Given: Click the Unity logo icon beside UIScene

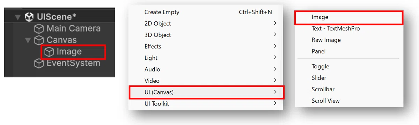Looking at the screenshot, I should (29, 17).
